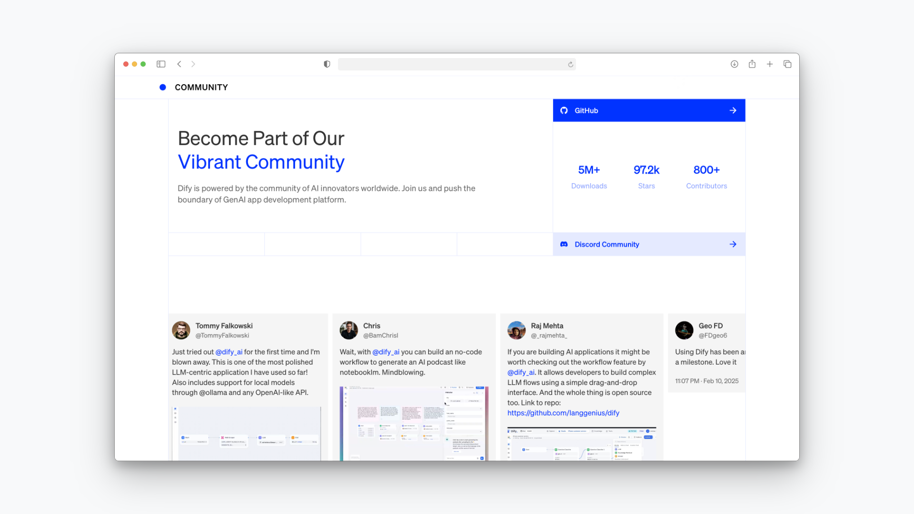This screenshot has height=514, width=914.
Task: Open workflow screenshot in Tommy's tweet
Action: (x=247, y=434)
